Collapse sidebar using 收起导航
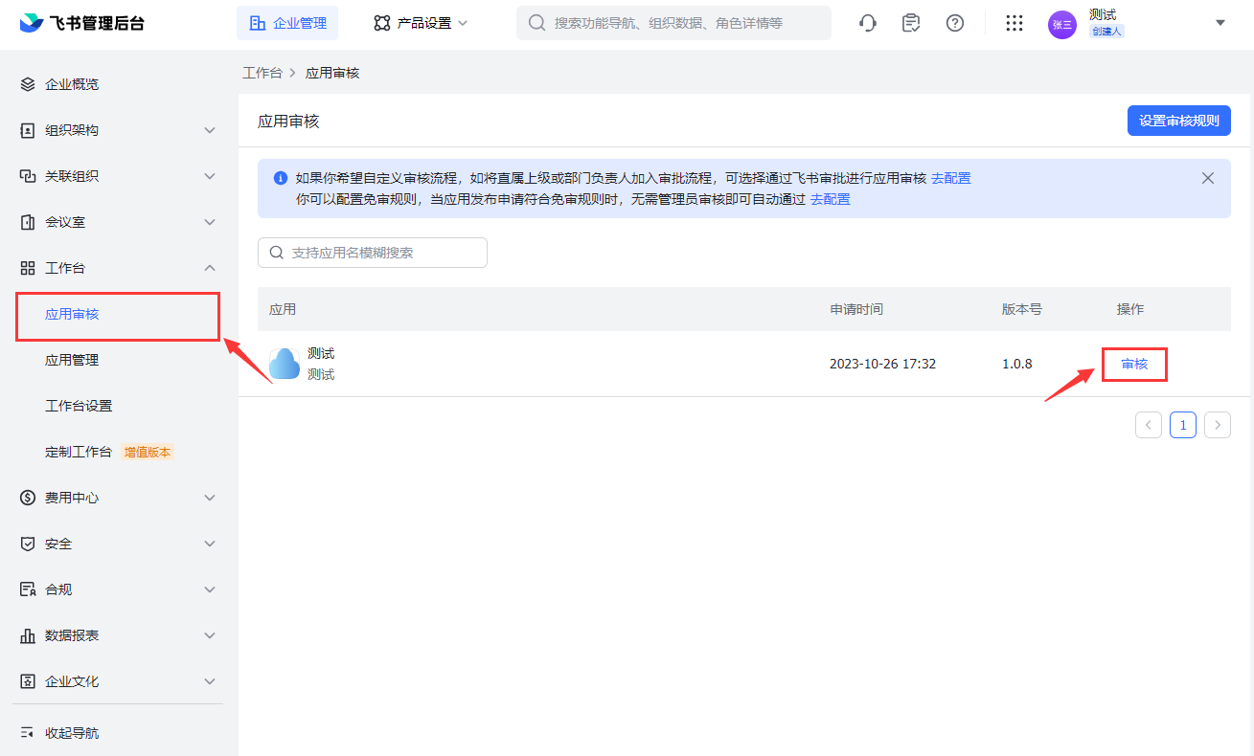 tap(71, 733)
